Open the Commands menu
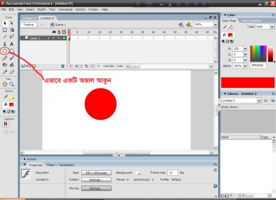 pyautogui.click(x=65, y=10)
